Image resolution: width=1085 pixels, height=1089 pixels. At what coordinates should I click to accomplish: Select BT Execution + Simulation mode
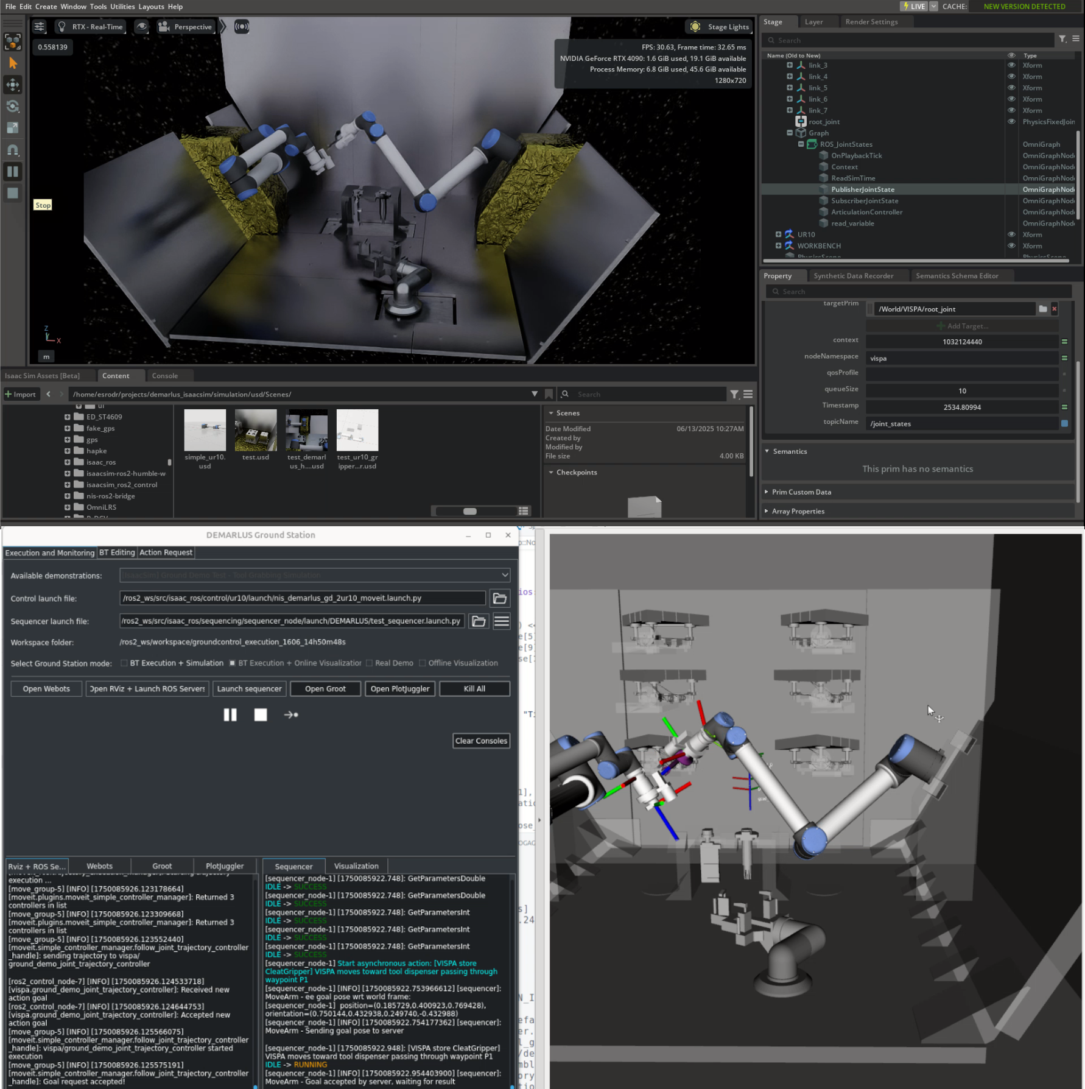pos(124,663)
